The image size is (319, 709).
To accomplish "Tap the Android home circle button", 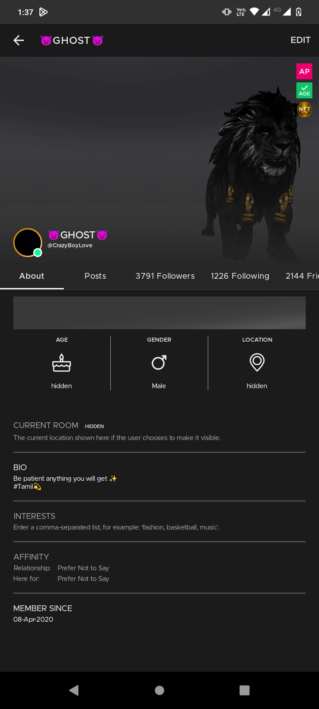I will tap(159, 690).
